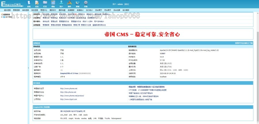Open the 用户 (User) person icon
This screenshot has height=124, width=259.
(61, 3)
